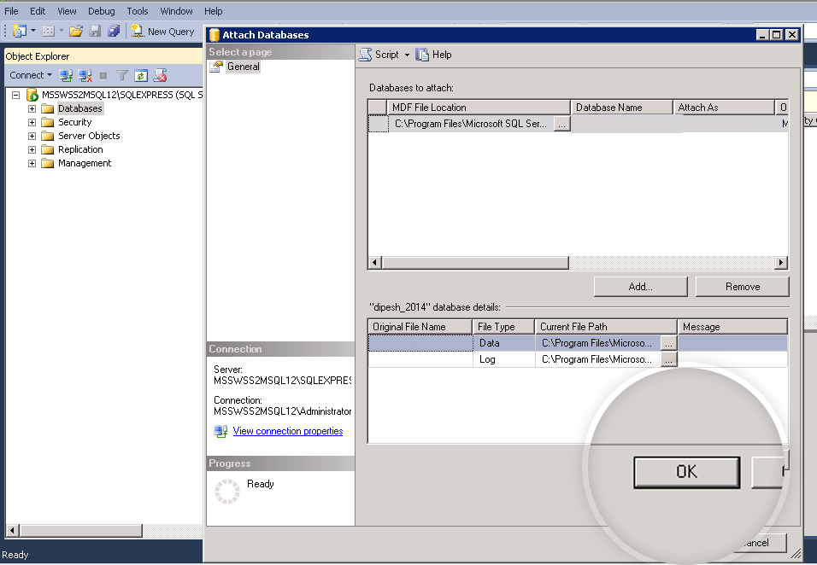Screen dimensions: 817x565
Task: Browse for the Data file path
Action: (x=669, y=342)
